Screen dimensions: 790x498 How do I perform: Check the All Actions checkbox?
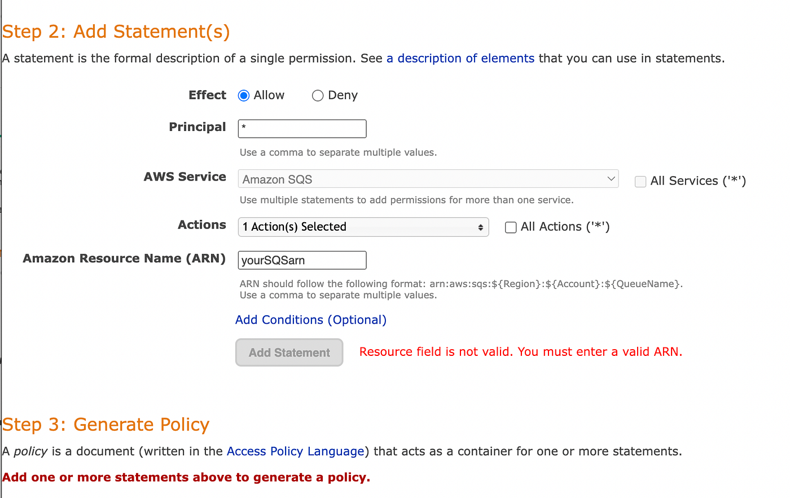point(511,227)
